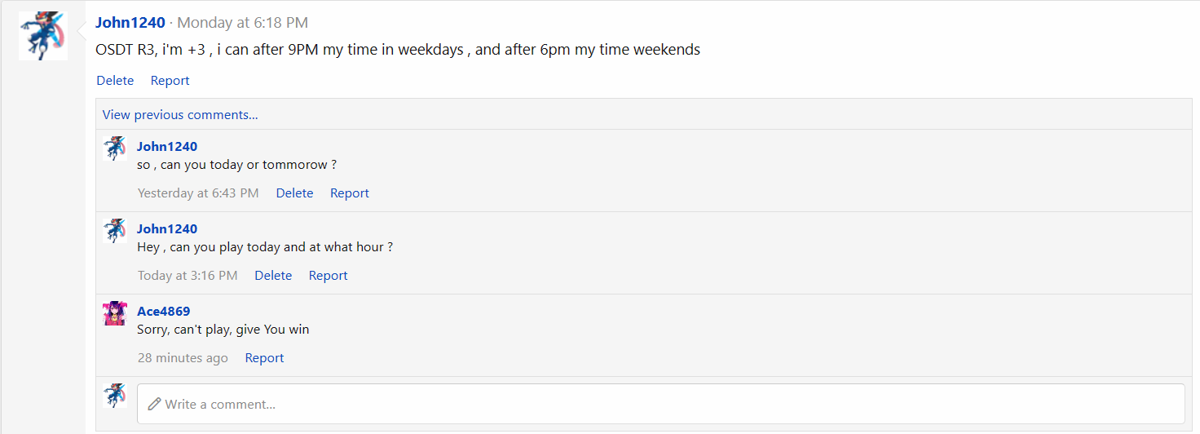Click the John1240 name above "Hey, can you play"
The height and width of the screenshot is (434, 1200).
point(167,229)
